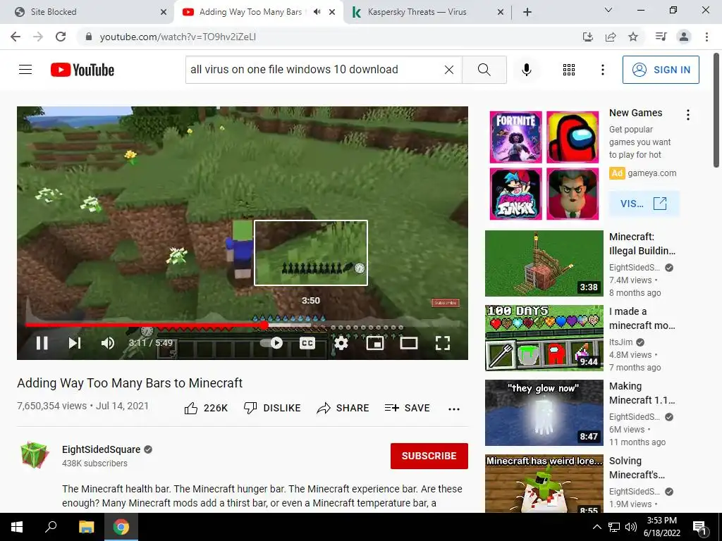Go to YouTube home logo

pos(82,70)
